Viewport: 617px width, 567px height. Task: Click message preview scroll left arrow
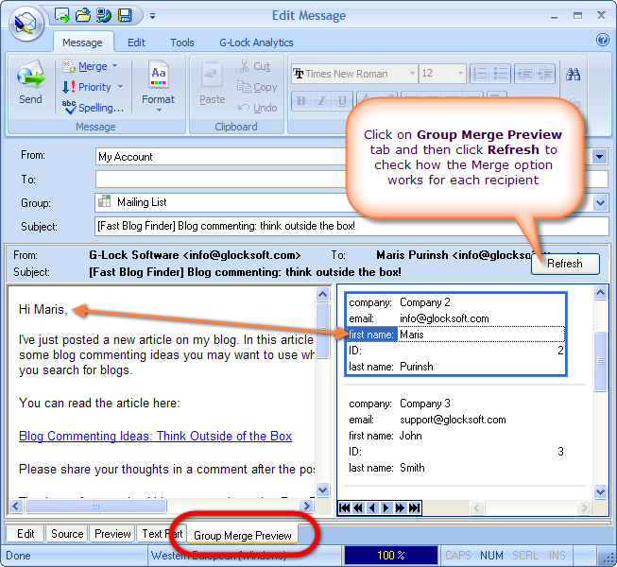[16, 506]
